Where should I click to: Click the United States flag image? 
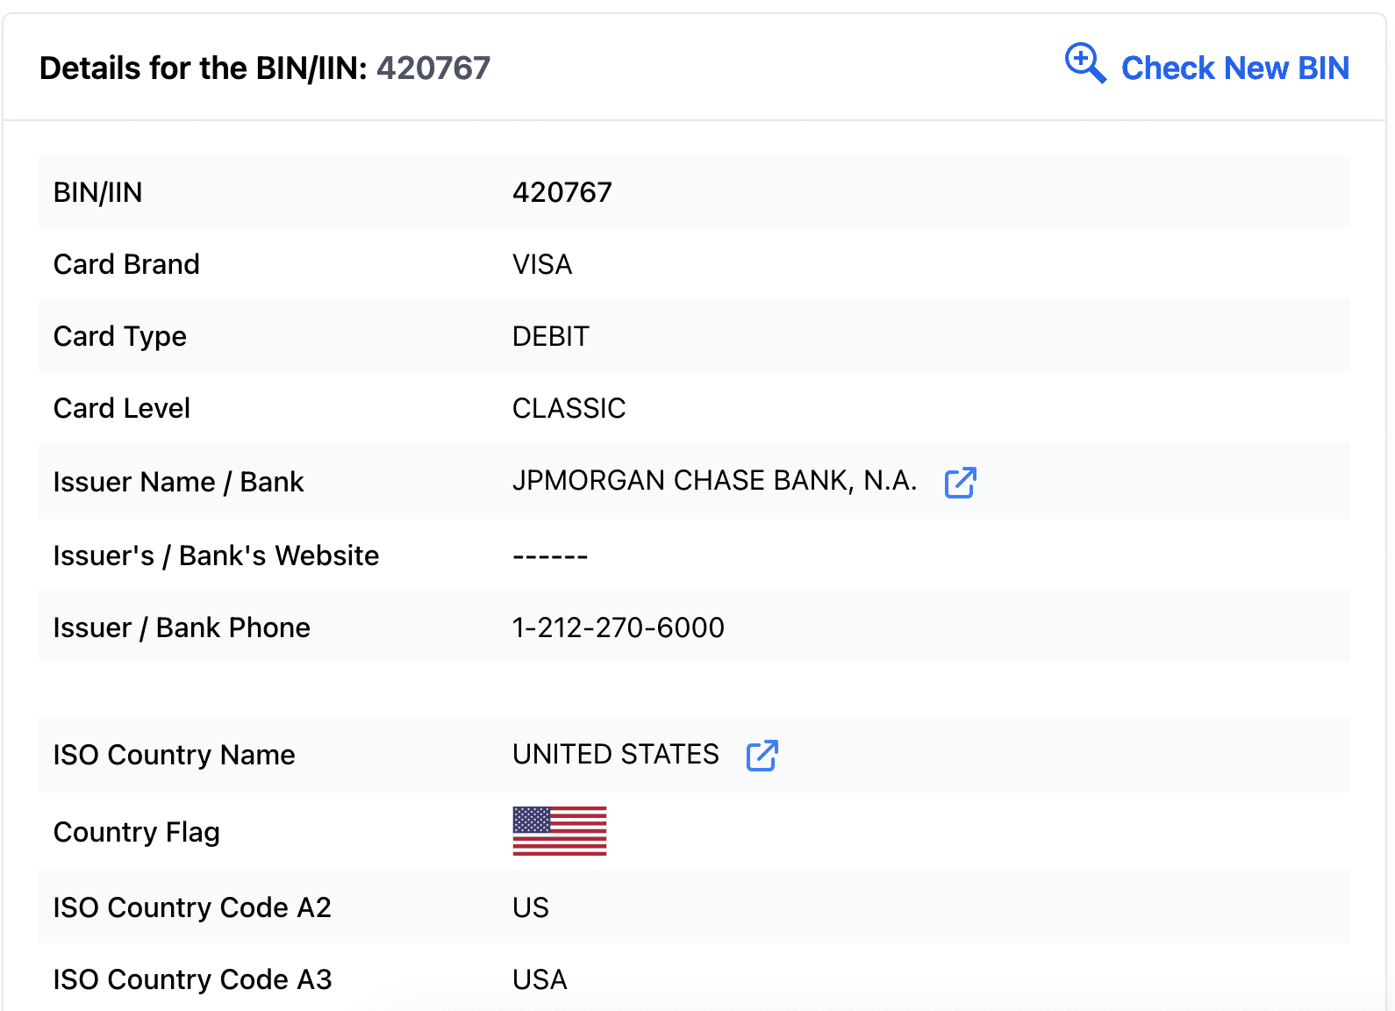(x=560, y=831)
